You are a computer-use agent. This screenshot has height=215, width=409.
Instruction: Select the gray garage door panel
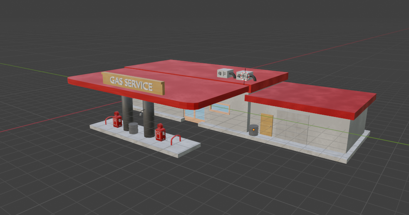(x=292, y=127)
